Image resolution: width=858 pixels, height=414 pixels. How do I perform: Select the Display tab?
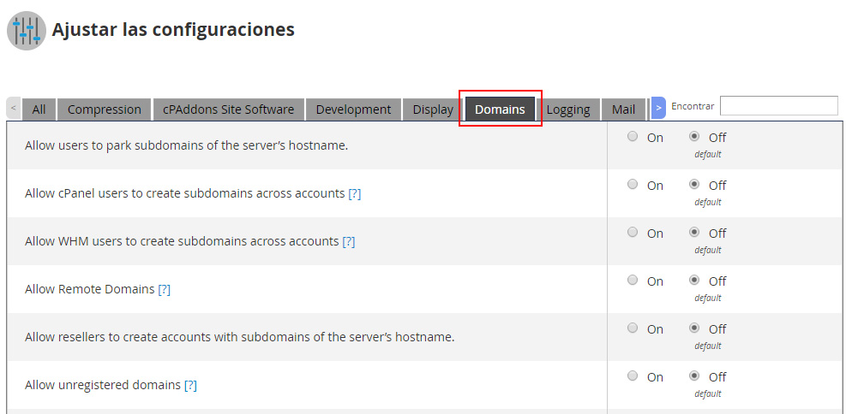(433, 109)
